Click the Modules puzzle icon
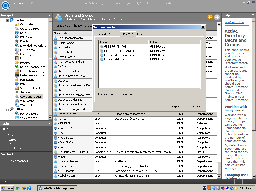256x192 pixels. pyautogui.click(x=17, y=63)
